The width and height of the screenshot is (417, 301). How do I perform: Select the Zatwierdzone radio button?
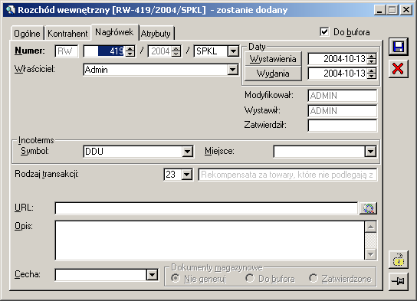pos(314,278)
